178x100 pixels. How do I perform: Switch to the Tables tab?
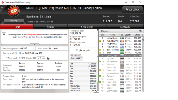[x=51, y=27]
